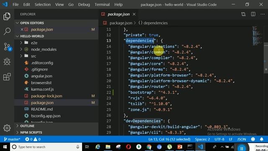Click package.json in the breadcrumb
The image size is (268, 151).
coord(121,23)
